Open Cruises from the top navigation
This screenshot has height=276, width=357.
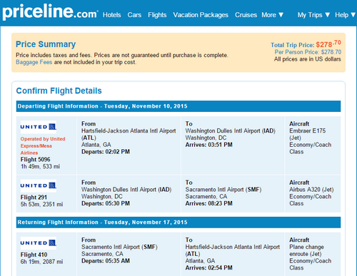(246, 15)
